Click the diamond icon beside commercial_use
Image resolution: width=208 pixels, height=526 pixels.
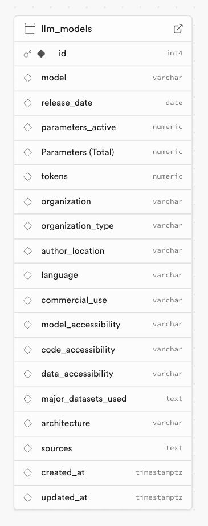(27, 300)
